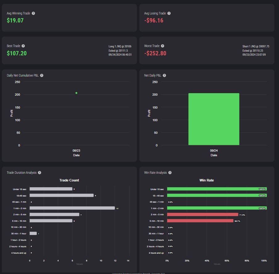This screenshot has height=274, width=279.
Task: Click 'Exited @ 20111.5' text
Action: click(118, 50)
